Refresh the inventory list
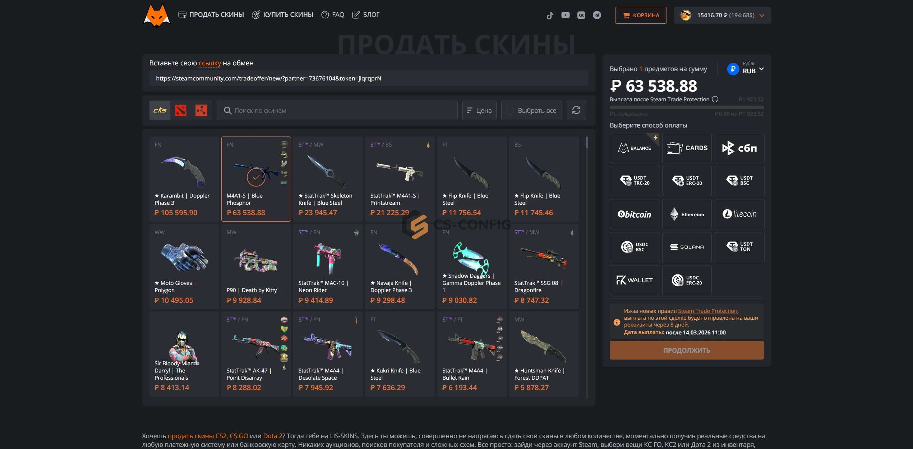This screenshot has height=449, width=913. (x=576, y=110)
